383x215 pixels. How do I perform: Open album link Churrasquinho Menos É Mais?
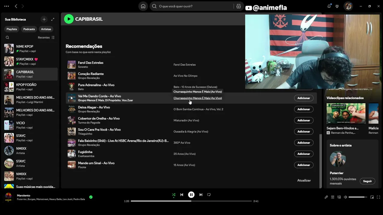pyautogui.click(x=197, y=98)
